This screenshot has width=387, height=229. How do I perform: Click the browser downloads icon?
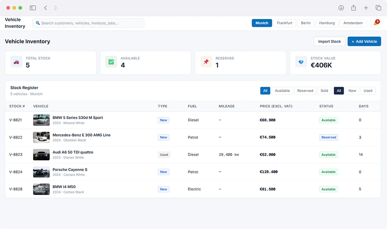click(341, 8)
